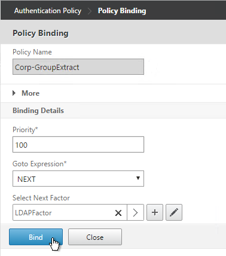This screenshot has width=226, height=256.
Task: Click the Policy Binding panel heading
Action: (x=41, y=33)
